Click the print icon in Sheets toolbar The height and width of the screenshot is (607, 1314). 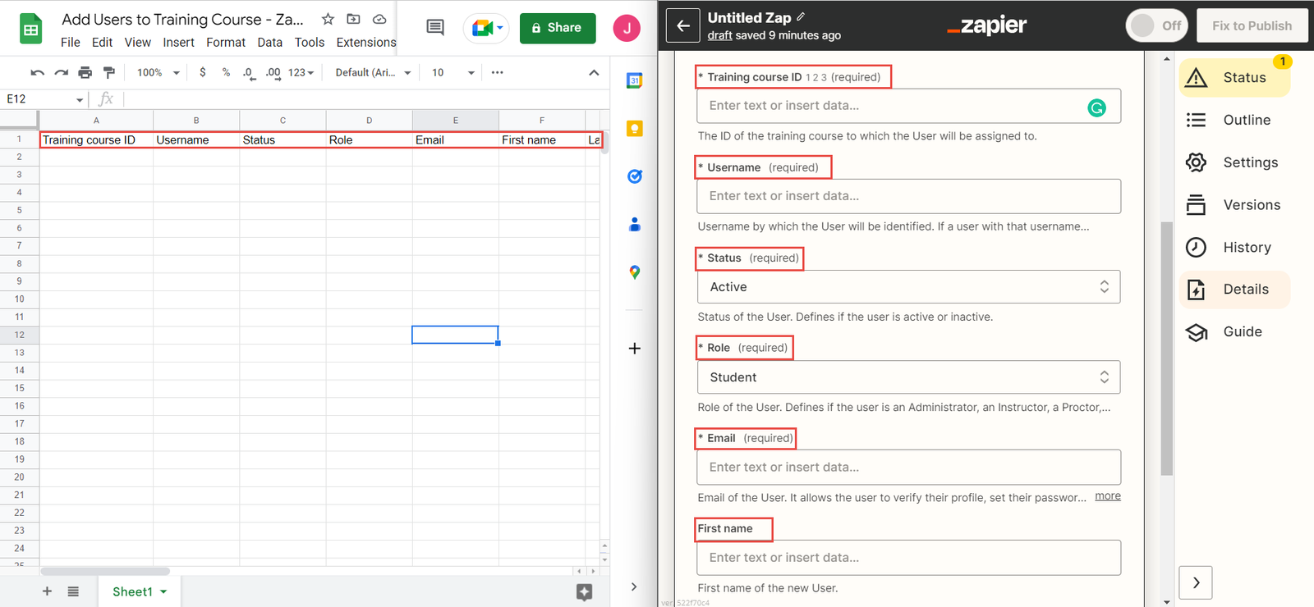[x=85, y=73]
